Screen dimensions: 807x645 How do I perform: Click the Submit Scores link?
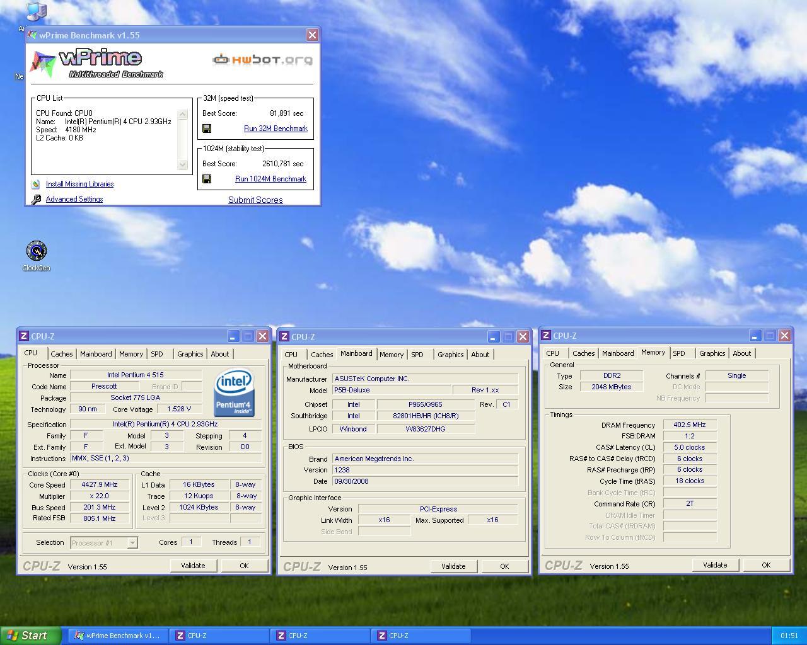[x=255, y=200]
